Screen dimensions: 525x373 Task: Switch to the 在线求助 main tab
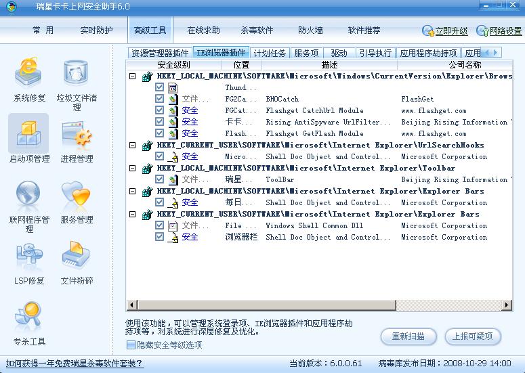point(204,30)
